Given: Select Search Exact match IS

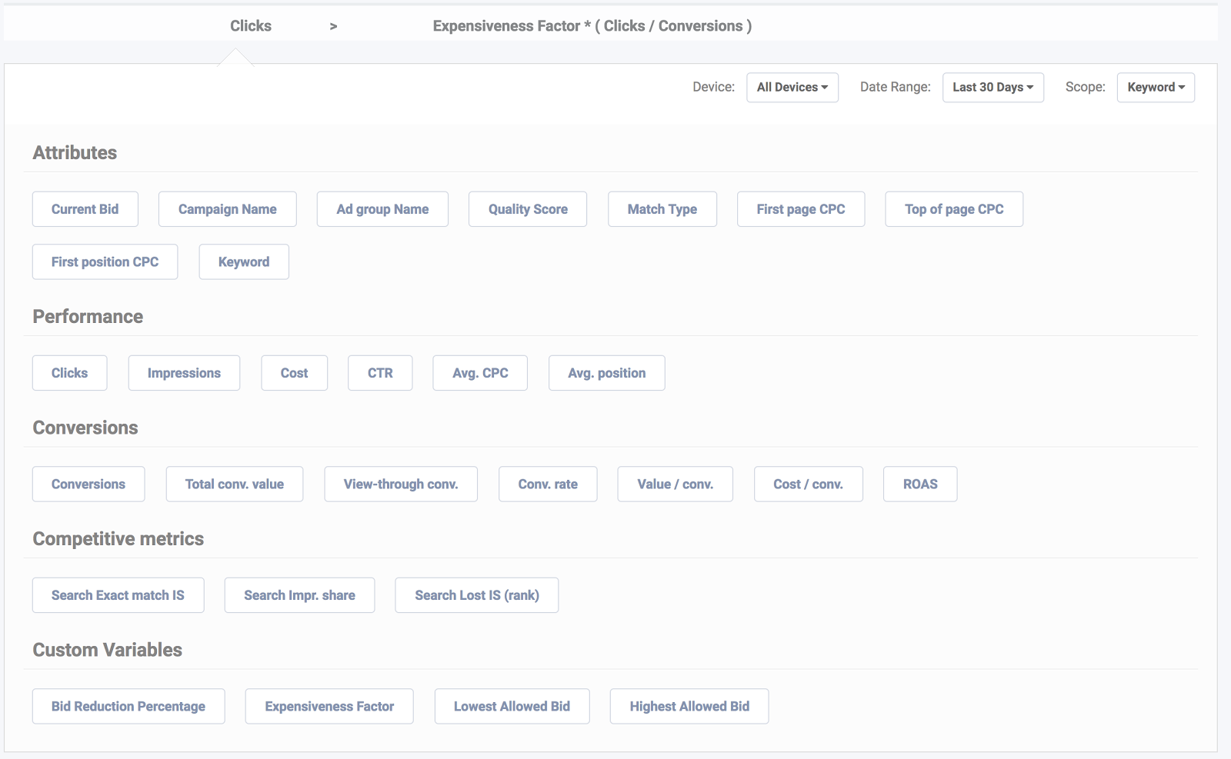Looking at the screenshot, I should pos(118,595).
